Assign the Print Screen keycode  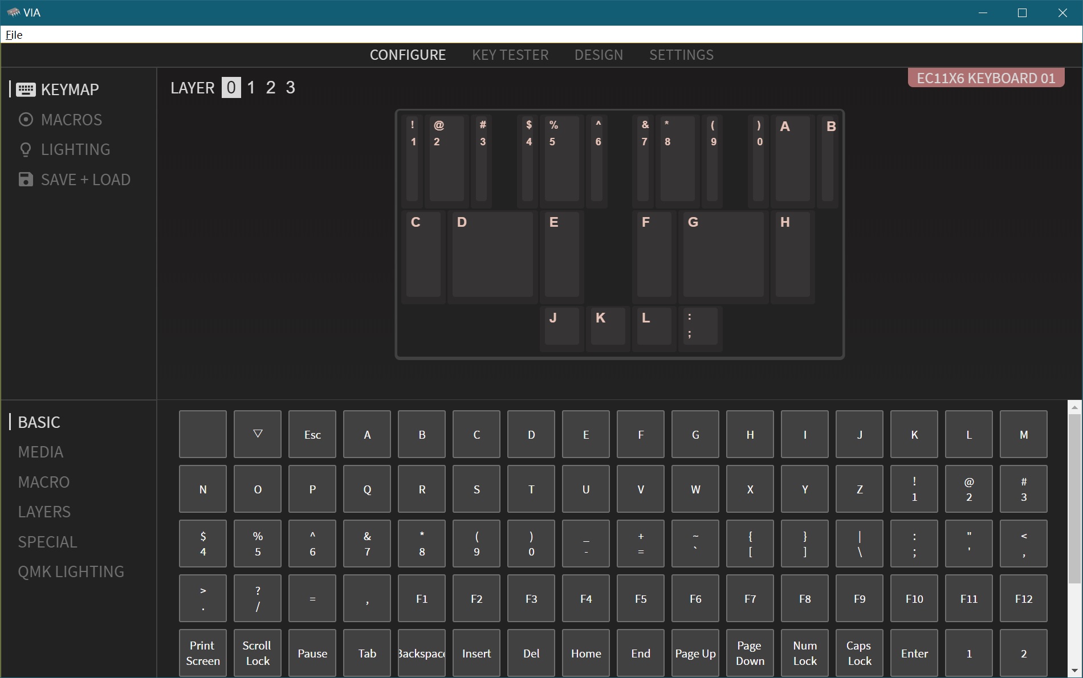(x=203, y=653)
